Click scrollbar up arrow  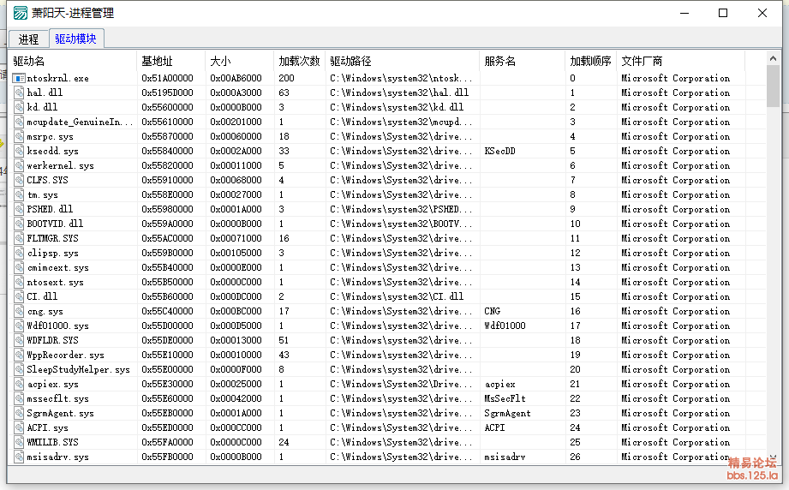774,59
